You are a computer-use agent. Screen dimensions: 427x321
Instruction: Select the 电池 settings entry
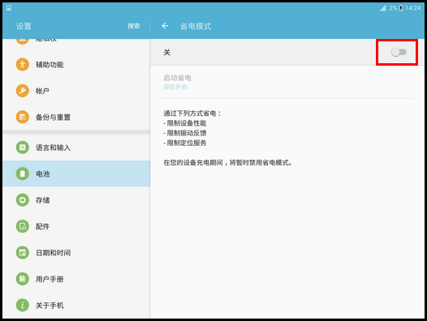pos(76,173)
